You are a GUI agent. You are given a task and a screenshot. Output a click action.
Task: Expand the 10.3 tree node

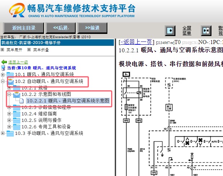[x=3, y=133]
